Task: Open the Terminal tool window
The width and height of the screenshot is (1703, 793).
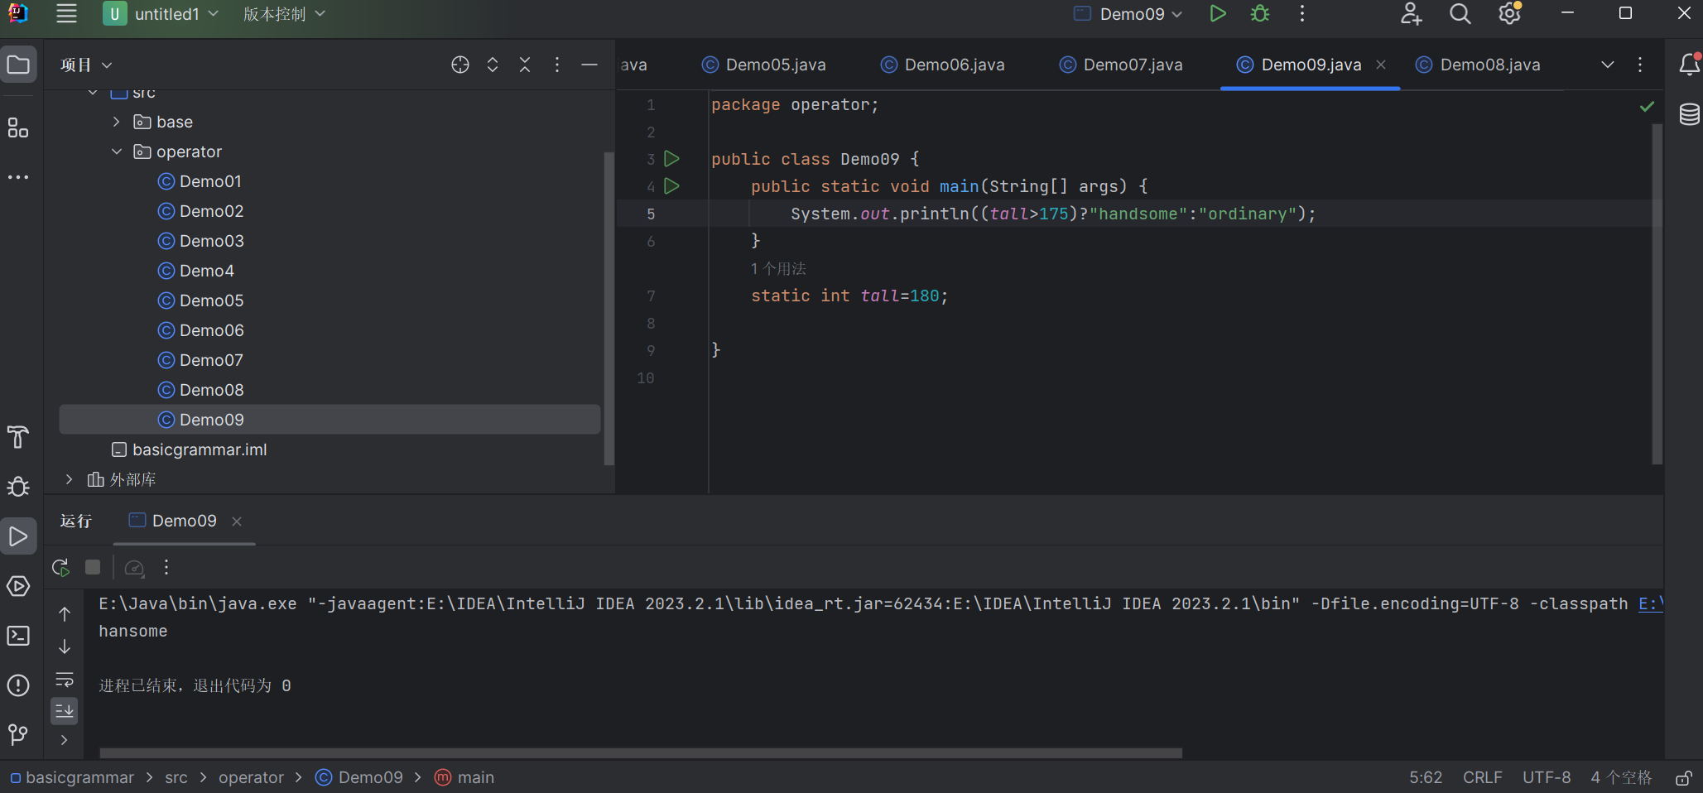Action: [18, 636]
